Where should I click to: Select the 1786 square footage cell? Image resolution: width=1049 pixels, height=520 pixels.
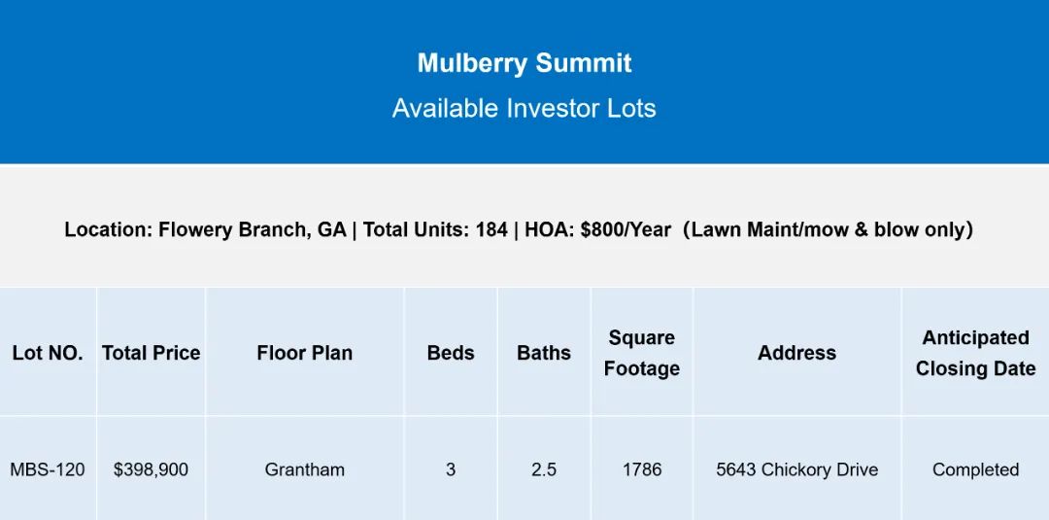pyautogui.click(x=642, y=469)
